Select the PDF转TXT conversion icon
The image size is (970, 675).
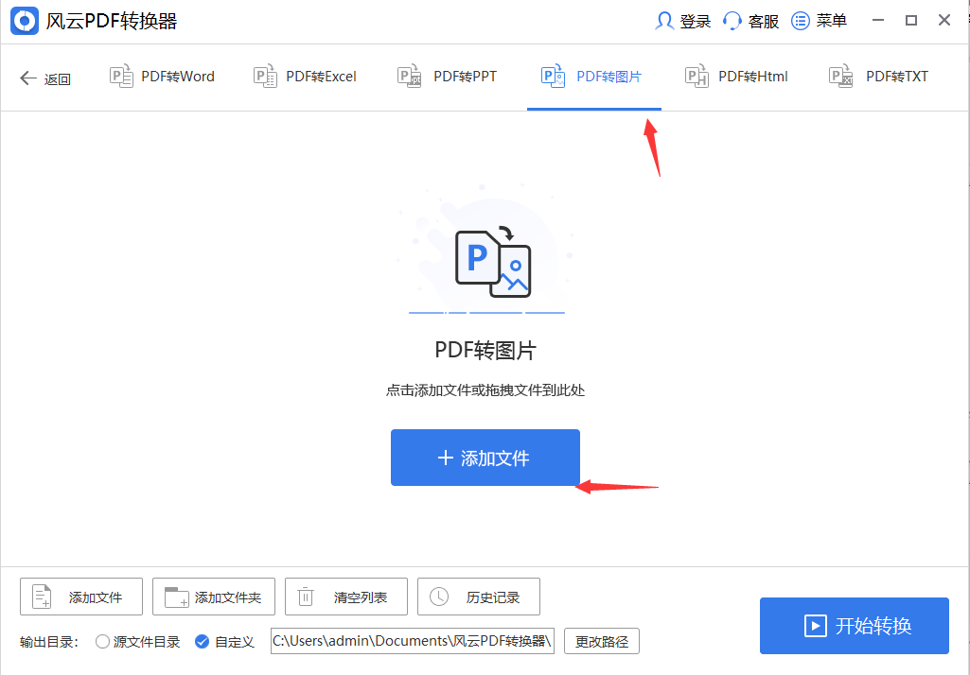[840, 77]
